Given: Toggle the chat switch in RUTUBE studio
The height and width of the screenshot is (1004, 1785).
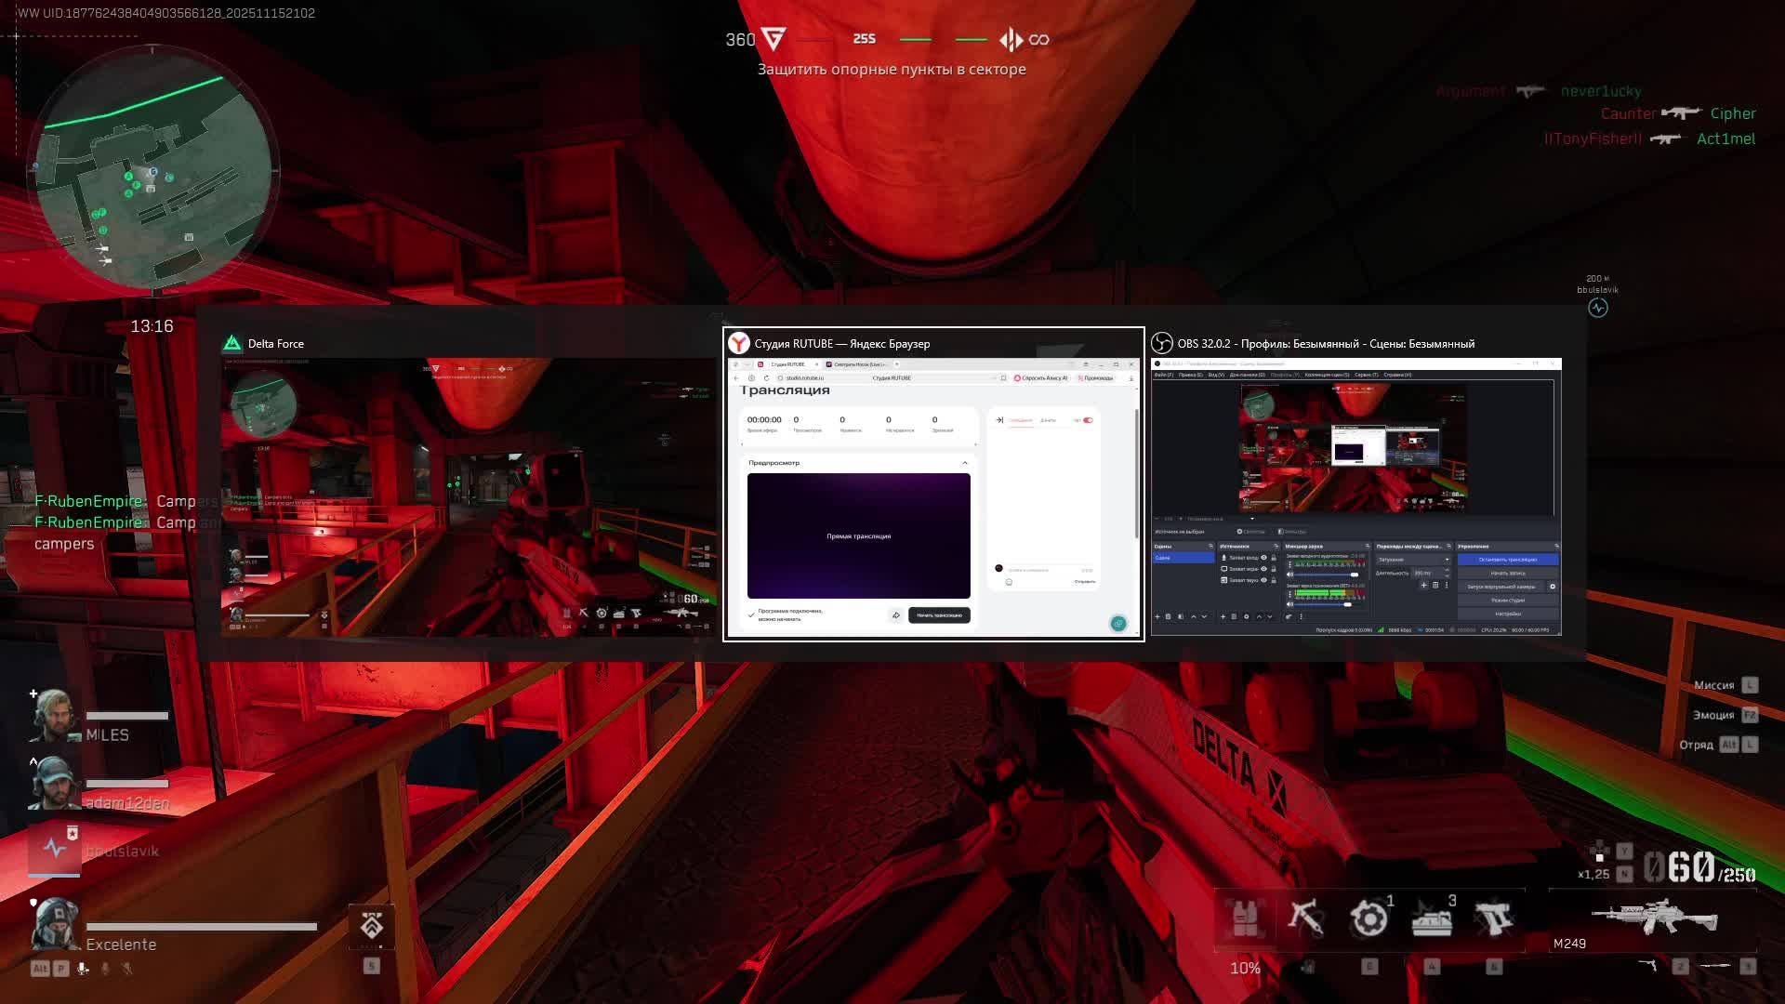Looking at the screenshot, I should [x=1088, y=420].
